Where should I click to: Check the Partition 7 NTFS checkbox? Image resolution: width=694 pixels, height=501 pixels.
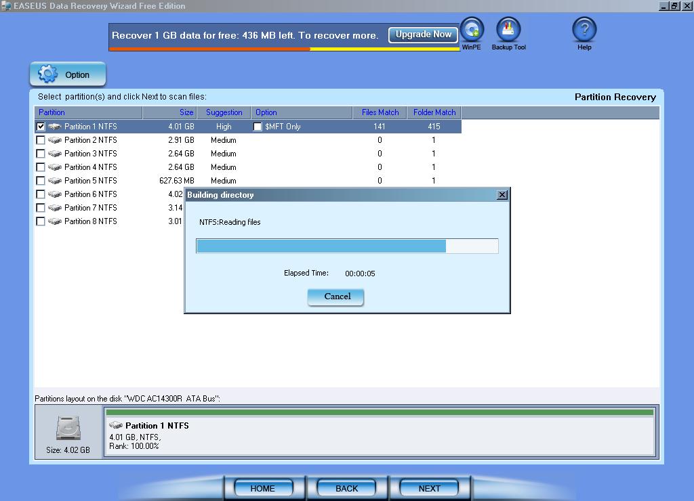(41, 208)
